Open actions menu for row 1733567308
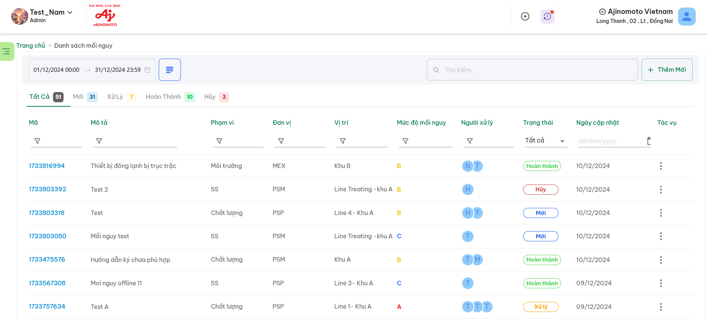Viewport: 707px width, 321px height. (661, 283)
